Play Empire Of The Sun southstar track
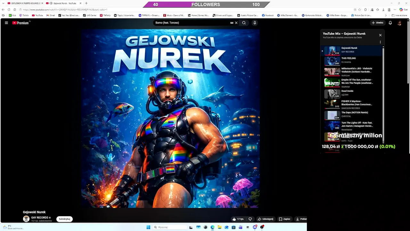Screen dimensions: 410x231 click(352, 83)
